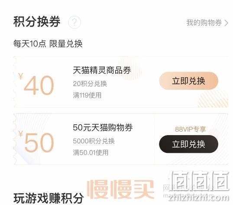Click the 5000积分兑换 text
This screenshot has width=233, height=205.
pos(94,141)
